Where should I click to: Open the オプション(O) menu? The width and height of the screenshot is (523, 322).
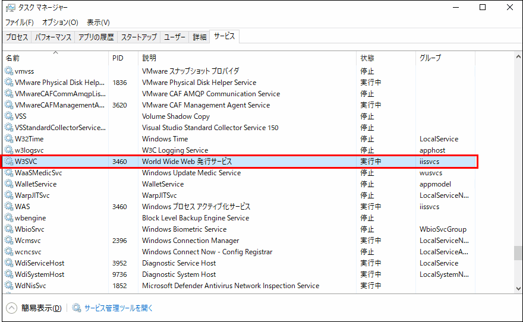[x=60, y=23]
